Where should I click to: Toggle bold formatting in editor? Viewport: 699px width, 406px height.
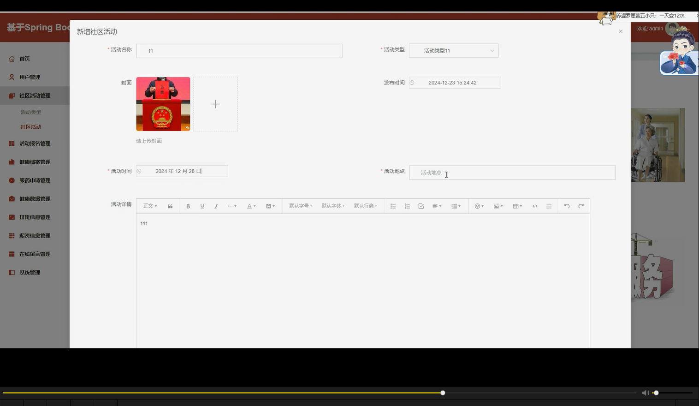point(188,206)
